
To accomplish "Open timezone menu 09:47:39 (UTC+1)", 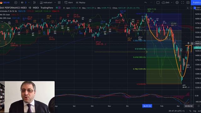I will 177,111.
